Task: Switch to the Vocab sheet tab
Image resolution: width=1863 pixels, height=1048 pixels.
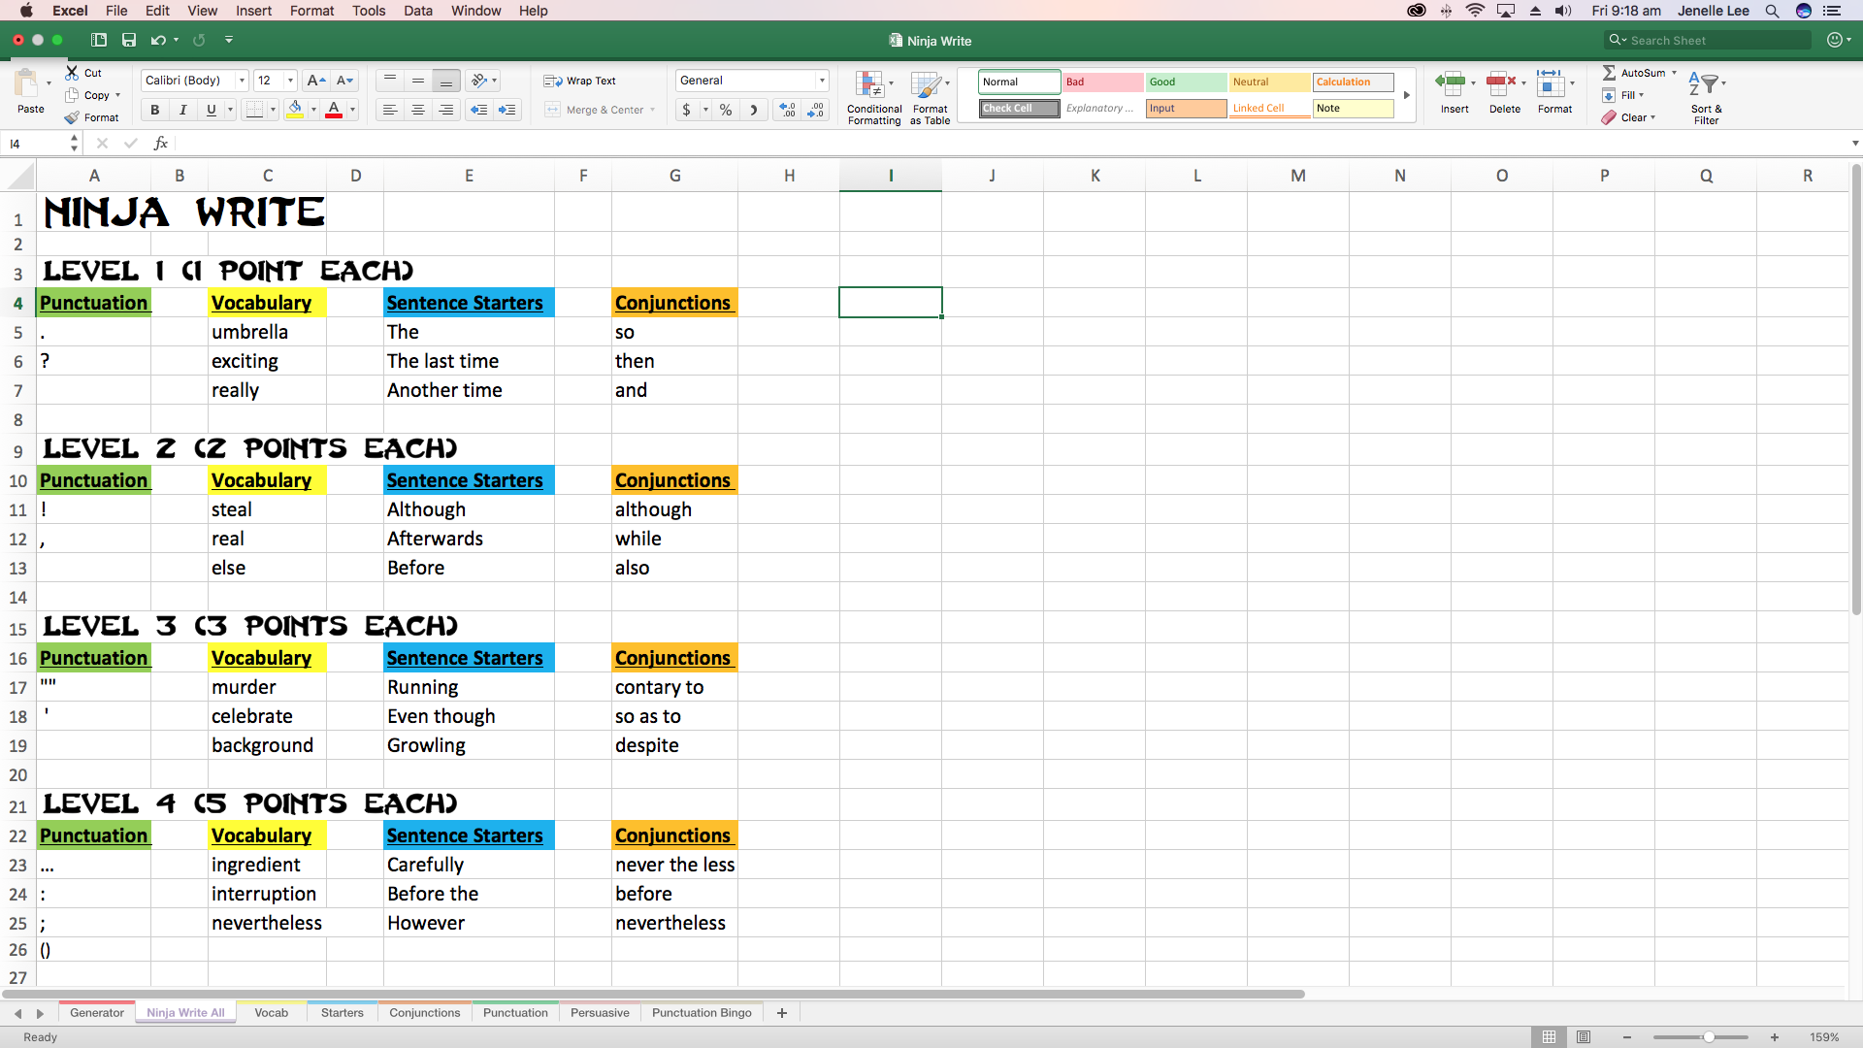Action: (x=271, y=1012)
